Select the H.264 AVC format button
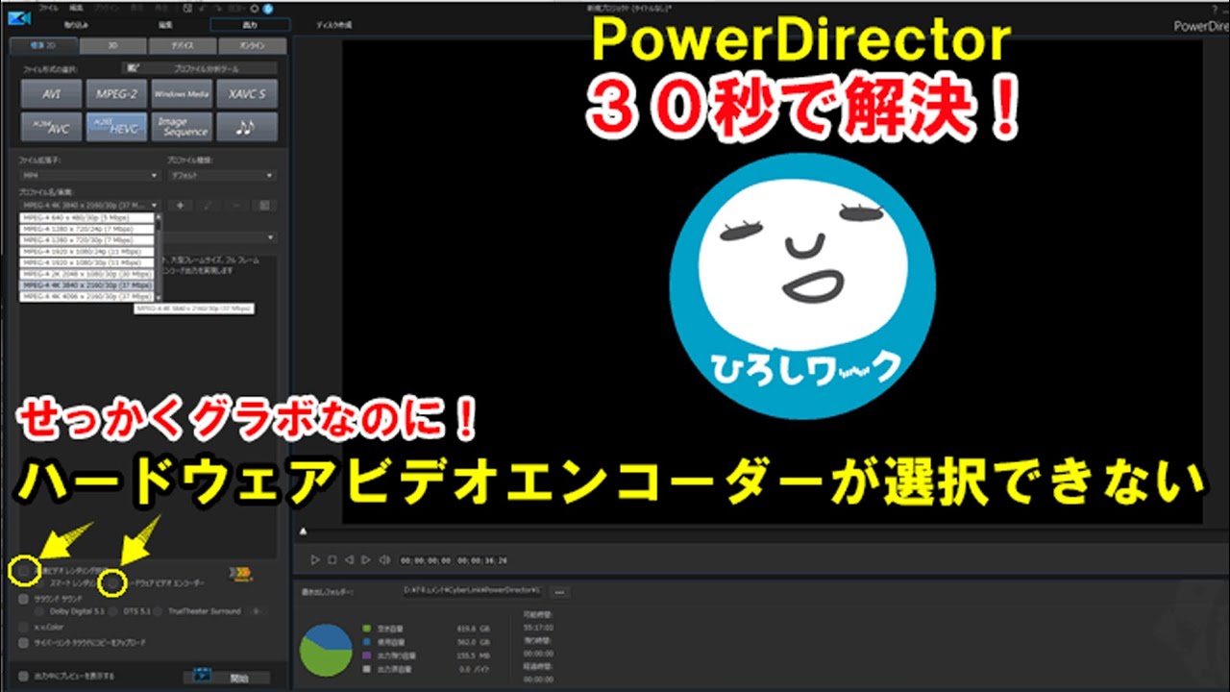The image size is (1230, 692). tap(51, 128)
